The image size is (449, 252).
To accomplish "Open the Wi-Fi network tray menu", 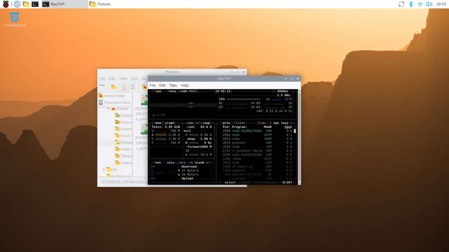I will (x=420, y=4).
